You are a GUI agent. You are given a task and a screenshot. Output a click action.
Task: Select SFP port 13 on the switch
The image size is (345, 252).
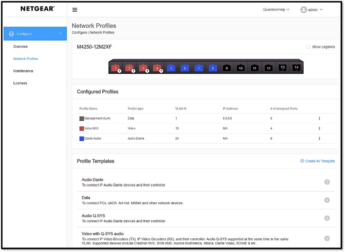[283, 68]
